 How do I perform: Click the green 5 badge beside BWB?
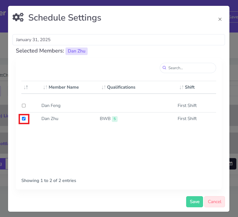click(x=115, y=119)
